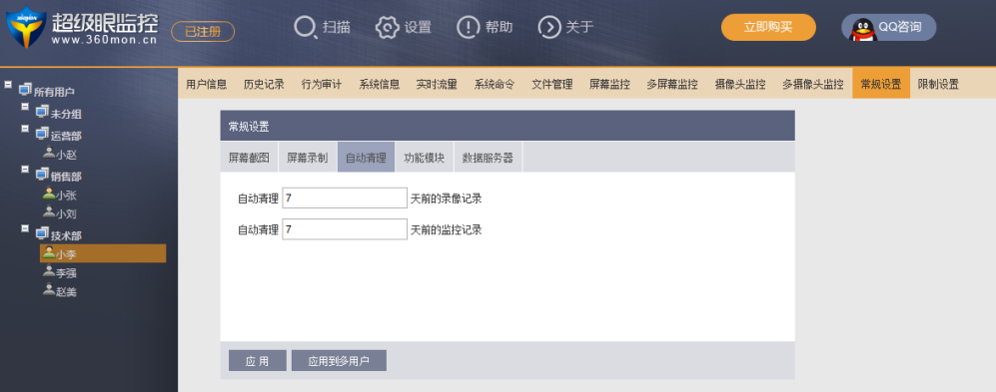The image size is (996, 392).
Task: Select the 自动清理 sub-tab
Action: click(366, 158)
